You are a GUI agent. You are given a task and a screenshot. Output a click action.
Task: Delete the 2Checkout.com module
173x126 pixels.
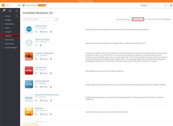tap(51, 32)
